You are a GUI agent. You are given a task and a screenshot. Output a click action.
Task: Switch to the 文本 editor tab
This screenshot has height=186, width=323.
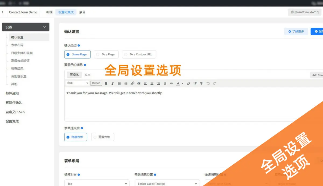click(87, 75)
